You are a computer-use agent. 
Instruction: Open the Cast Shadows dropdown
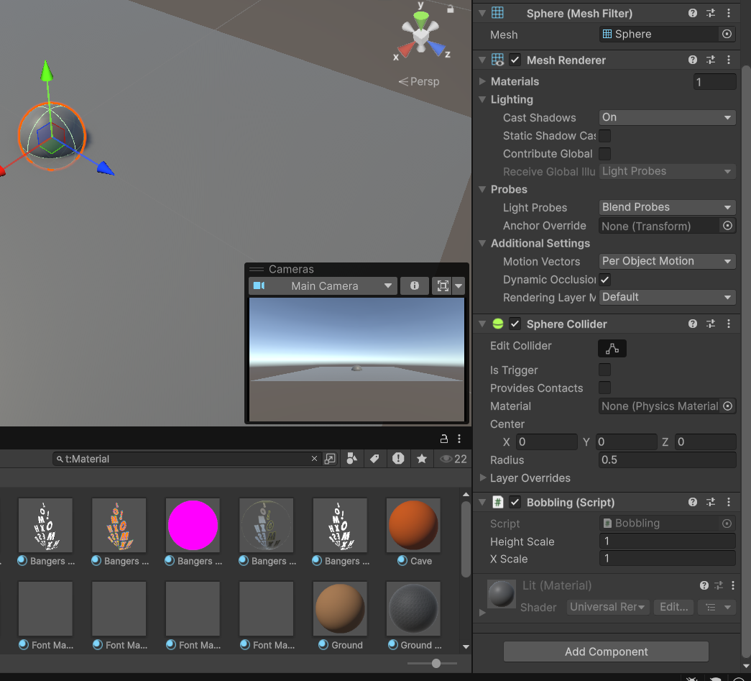[x=667, y=118]
